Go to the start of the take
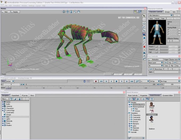This screenshot has height=140, width=181. tap(101, 81)
